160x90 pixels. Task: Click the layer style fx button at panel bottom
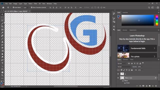tap(140, 86)
